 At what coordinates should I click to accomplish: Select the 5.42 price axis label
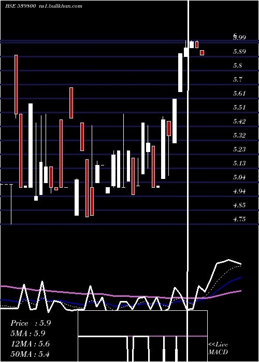239,121
